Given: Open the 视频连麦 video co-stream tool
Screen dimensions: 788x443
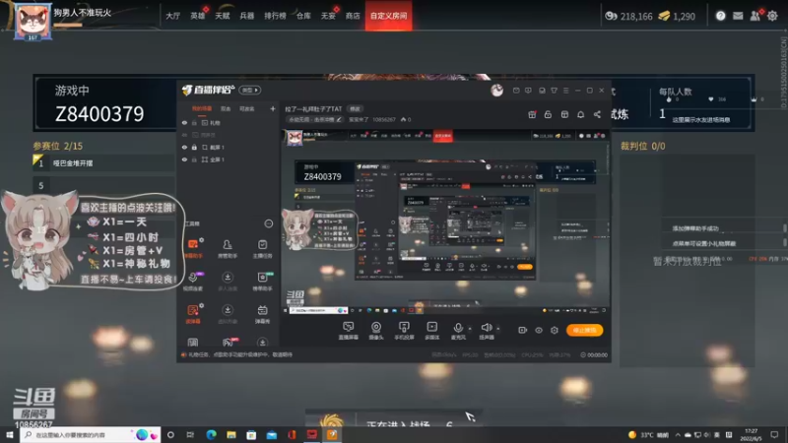Looking at the screenshot, I should coord(193,281).
